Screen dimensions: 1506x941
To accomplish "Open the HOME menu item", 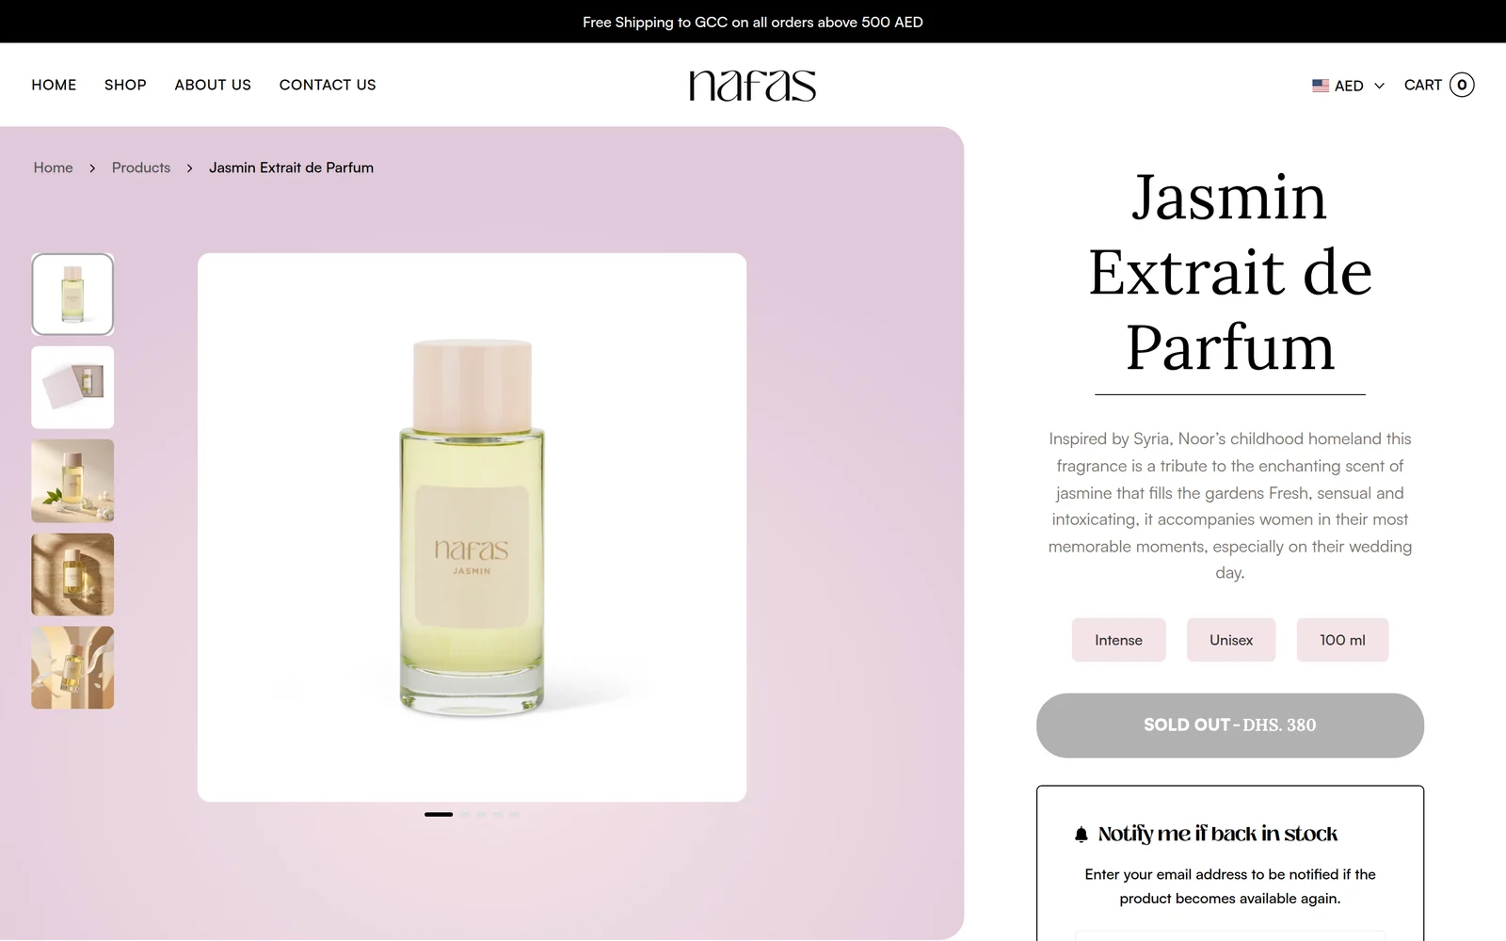I will pyautogui.click(x=54, y=85).
